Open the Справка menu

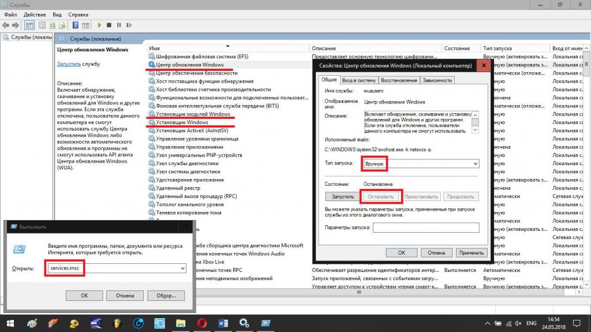coord(78,14)
